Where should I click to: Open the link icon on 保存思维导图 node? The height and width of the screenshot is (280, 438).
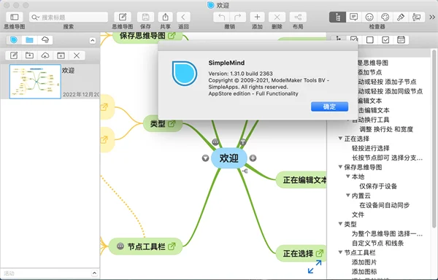[x=172, y=36]
